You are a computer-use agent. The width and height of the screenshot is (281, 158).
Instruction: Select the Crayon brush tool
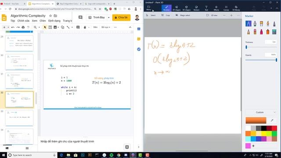[x=262, y=32]
